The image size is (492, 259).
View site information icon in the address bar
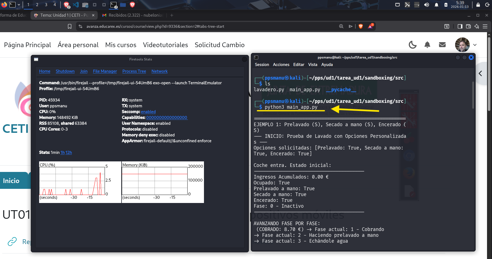(x=80, y=26)
